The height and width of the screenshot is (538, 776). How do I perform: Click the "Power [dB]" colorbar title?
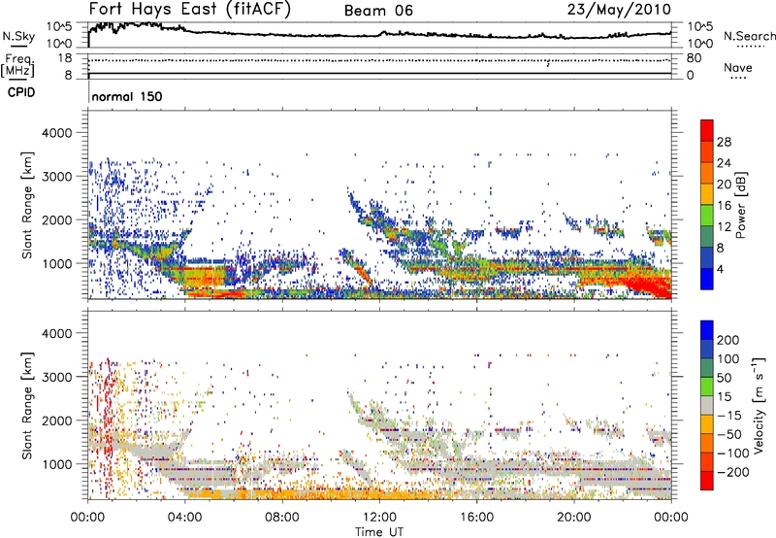pyautogui.click(x=741, y=205)
